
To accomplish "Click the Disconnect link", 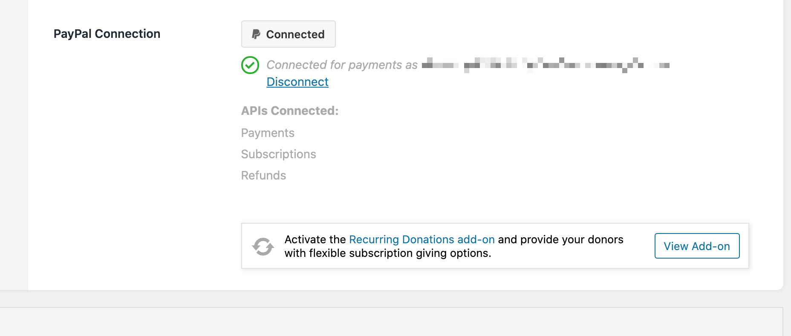I will coord(297,82).
